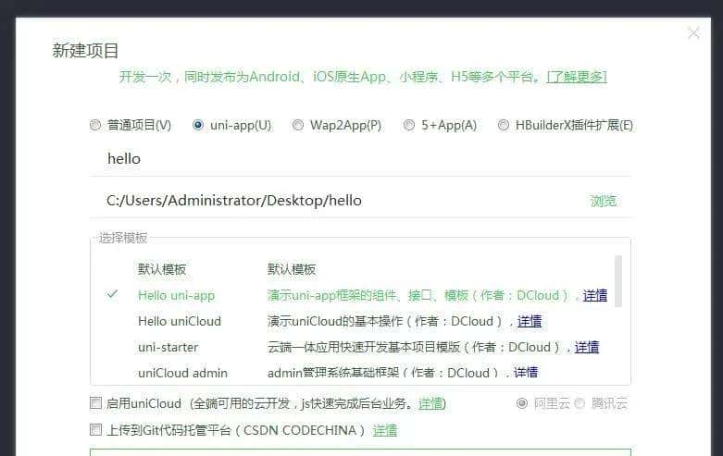Open 详情 link for uni-starter

(x=587, y=347)
